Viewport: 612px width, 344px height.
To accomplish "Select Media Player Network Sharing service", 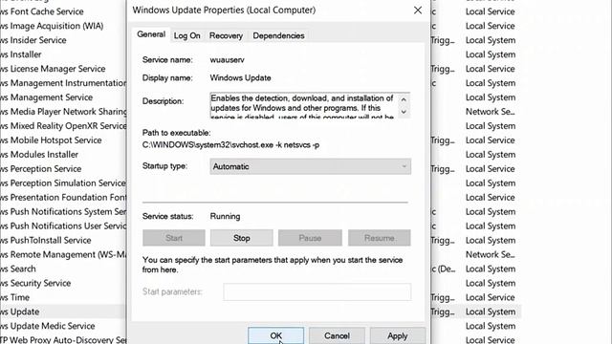I will coord(63,112).
